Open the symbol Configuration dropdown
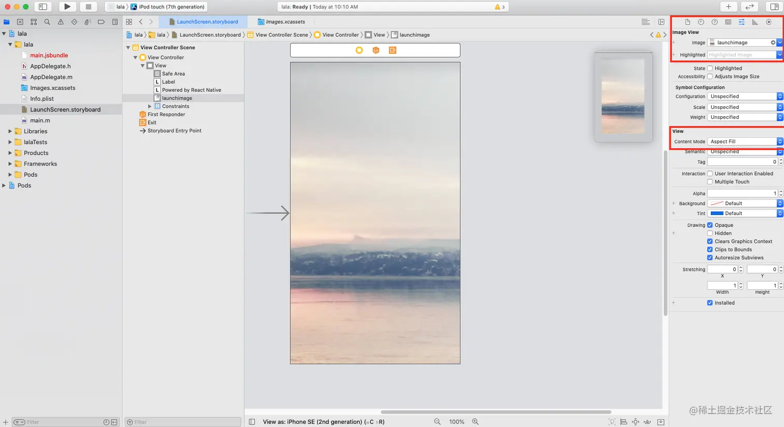 (745, 96)
